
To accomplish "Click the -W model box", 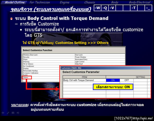I will [98, 8].
